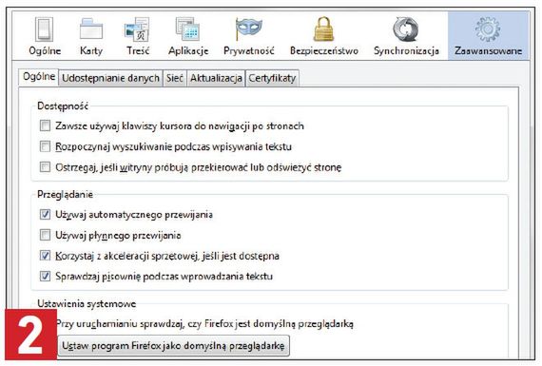Click the 'Ustawienia systemowe' group heading
The width and height of the screenshot is (542, 366).
point(87,303)
